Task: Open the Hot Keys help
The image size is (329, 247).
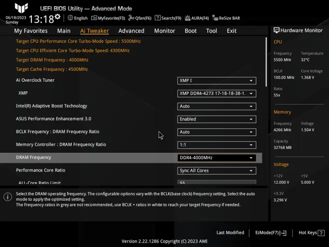Action: click(x=311, y=233)
